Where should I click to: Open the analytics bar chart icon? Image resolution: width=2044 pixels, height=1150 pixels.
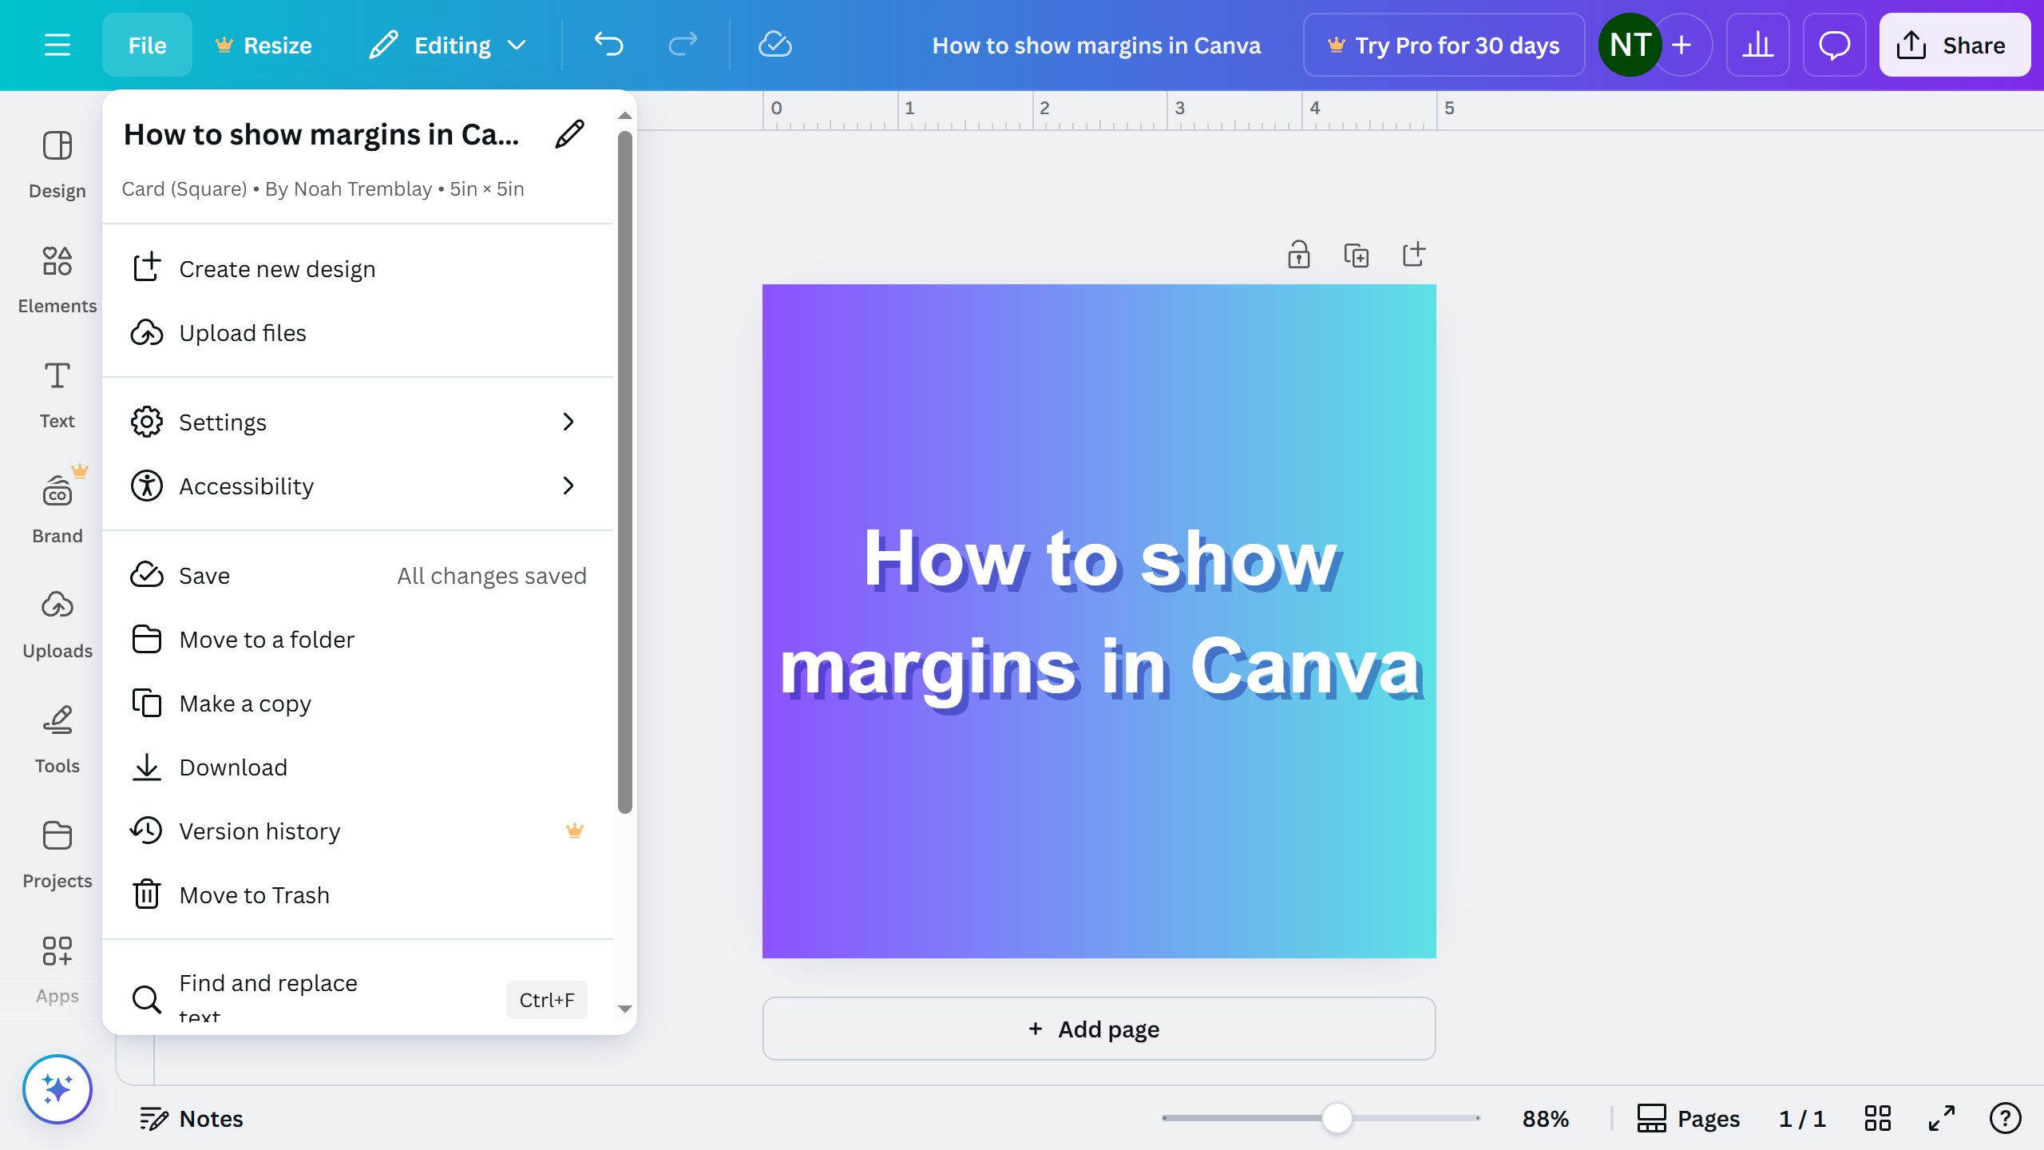1757,45
